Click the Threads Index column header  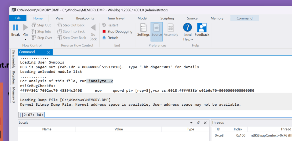click(x=238, y=129)
